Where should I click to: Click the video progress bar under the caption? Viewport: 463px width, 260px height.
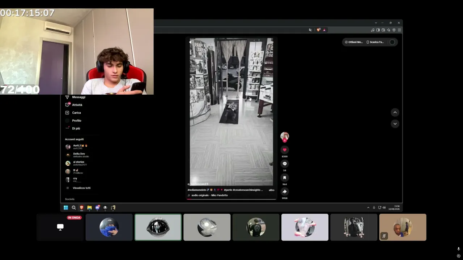click(231, 199)
